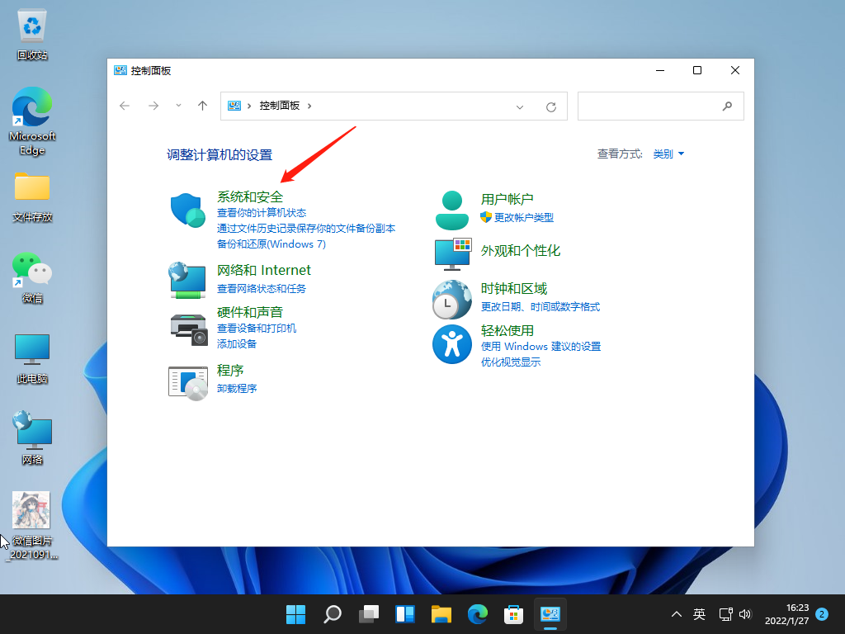Click the 英 input method indicator in taskbar
This screenshot has width=845, height=634.
(x=699, y=614)
